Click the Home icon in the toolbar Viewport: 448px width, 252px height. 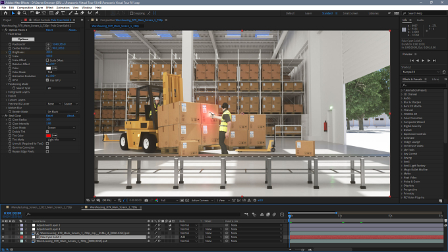pos(6,13)
